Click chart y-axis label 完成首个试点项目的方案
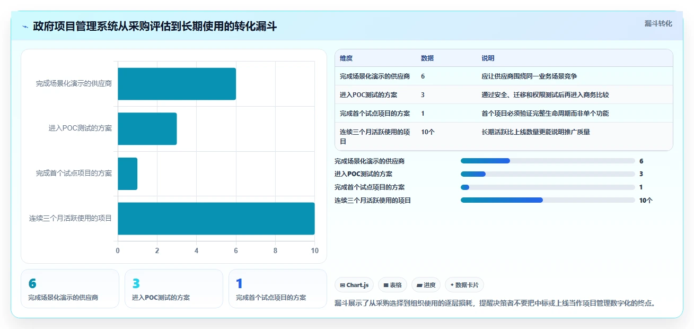 (x=74, y=174)
